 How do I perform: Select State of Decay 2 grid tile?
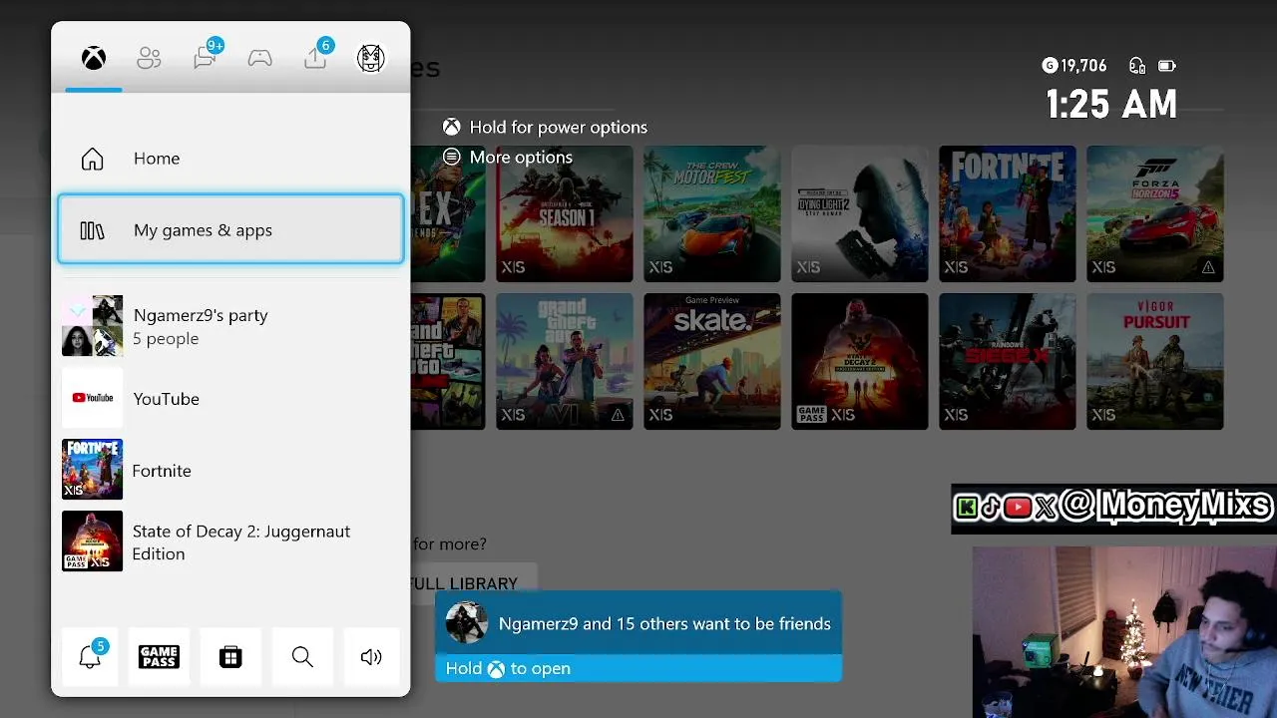coord(860,361)
